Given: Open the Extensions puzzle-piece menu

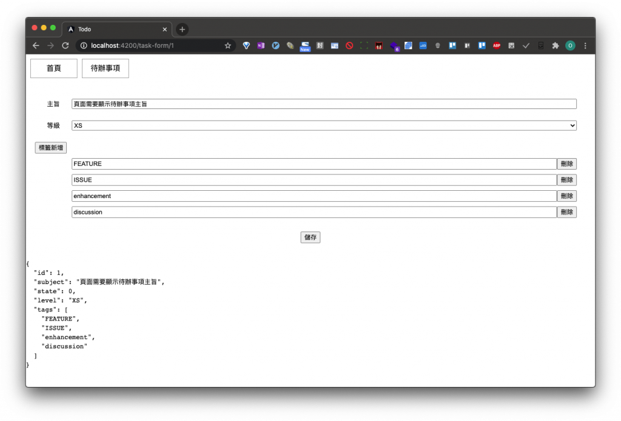Looking at the screenshot, I should 556,45.
